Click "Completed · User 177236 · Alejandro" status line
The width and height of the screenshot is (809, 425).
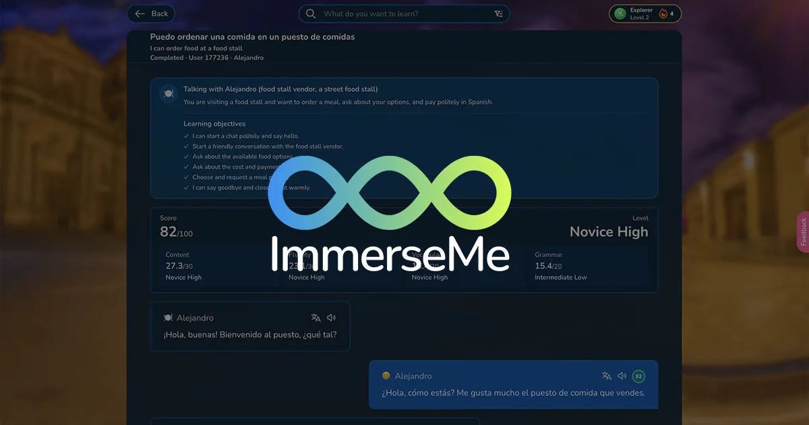coord(207,58)
